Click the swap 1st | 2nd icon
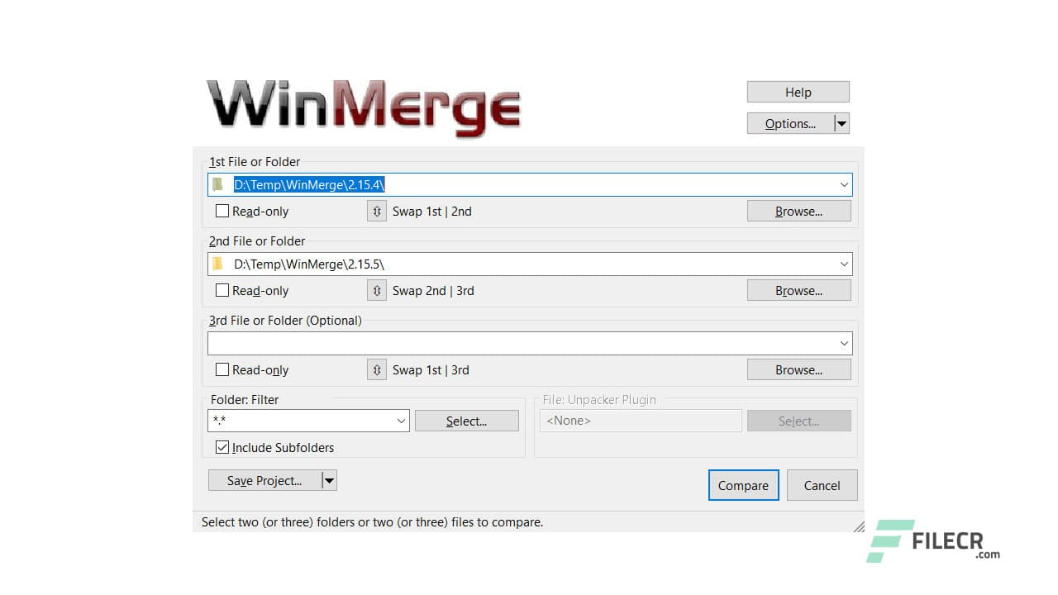The height and width of the screenshot is (595, 1058). [x=376, y=211]
